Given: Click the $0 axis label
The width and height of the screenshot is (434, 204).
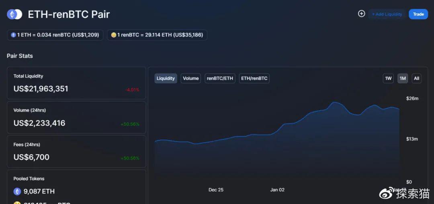Looking at the screenshot, I should click(x=409, y=182).
